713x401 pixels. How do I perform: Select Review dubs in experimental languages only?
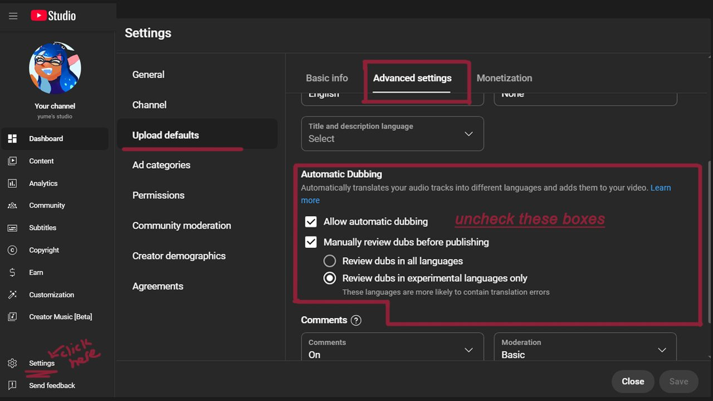330,278
